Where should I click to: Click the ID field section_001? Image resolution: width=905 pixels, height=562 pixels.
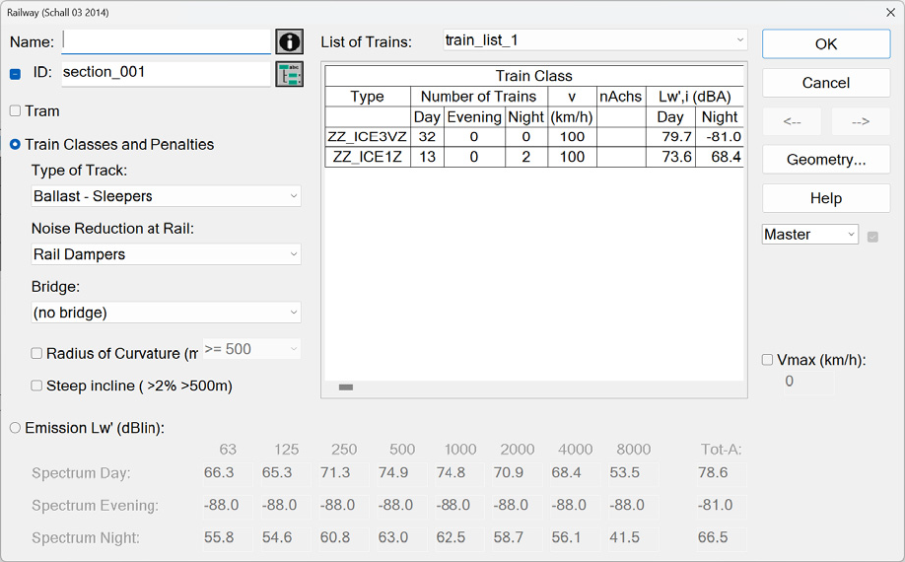167,74
